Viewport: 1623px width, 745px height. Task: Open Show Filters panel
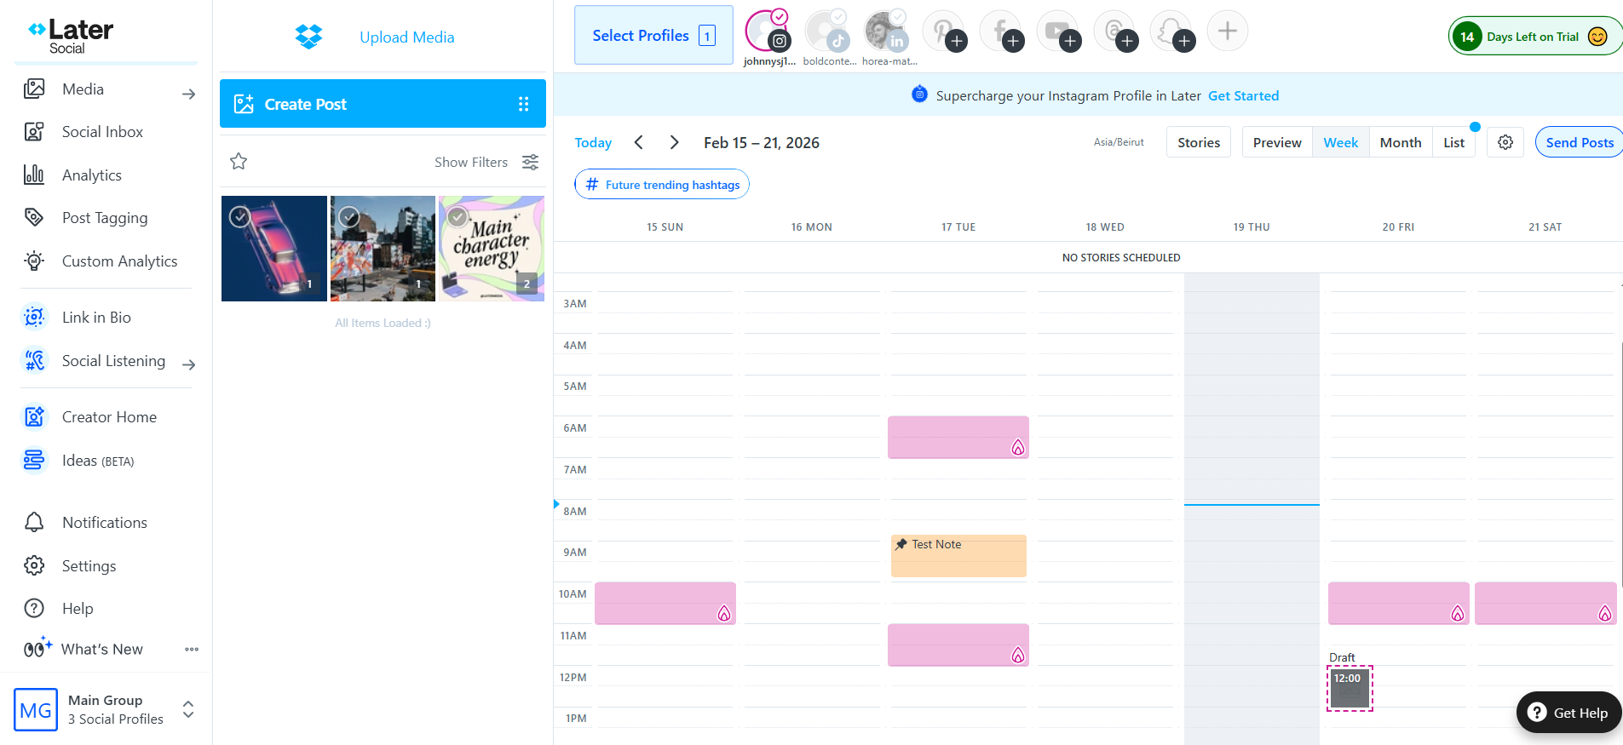[486, 162]
